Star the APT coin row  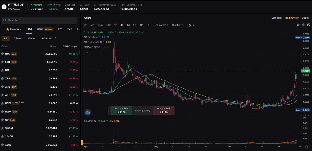click(x=3, y=95)
